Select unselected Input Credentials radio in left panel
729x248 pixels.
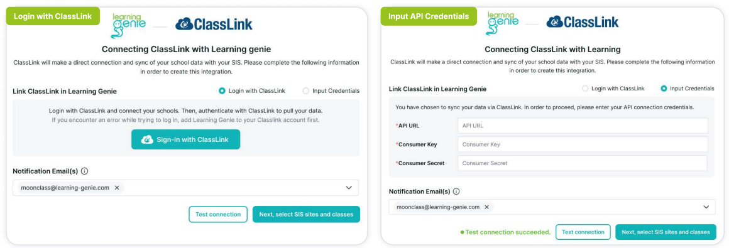[x=306, y=91]
